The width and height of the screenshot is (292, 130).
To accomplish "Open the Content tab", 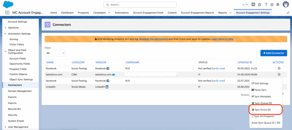I will tap(172, 13).
